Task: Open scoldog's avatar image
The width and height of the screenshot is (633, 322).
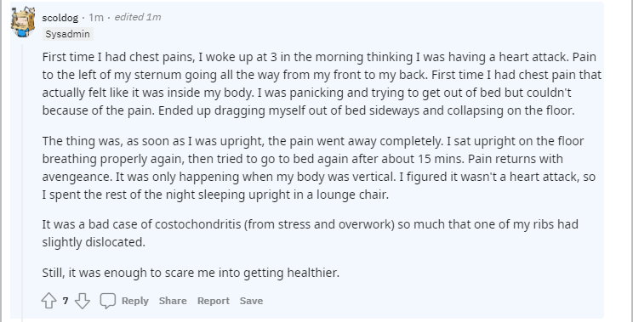Action: [23, 22]
